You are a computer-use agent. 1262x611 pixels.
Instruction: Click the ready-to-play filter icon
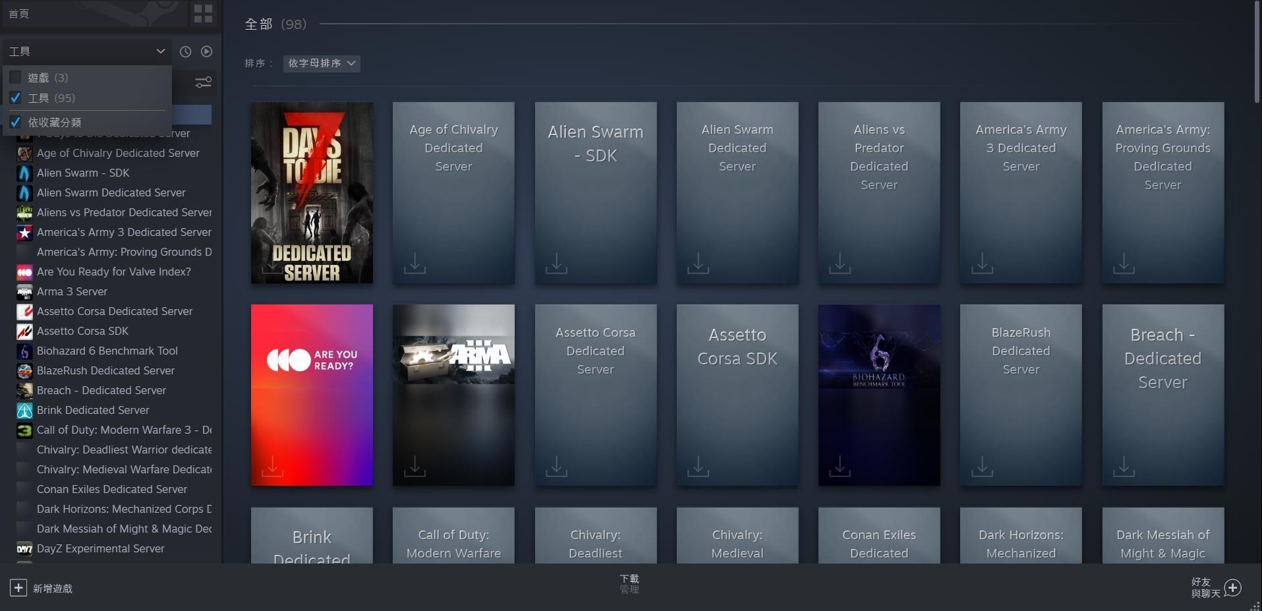click(x=207, y=51)
